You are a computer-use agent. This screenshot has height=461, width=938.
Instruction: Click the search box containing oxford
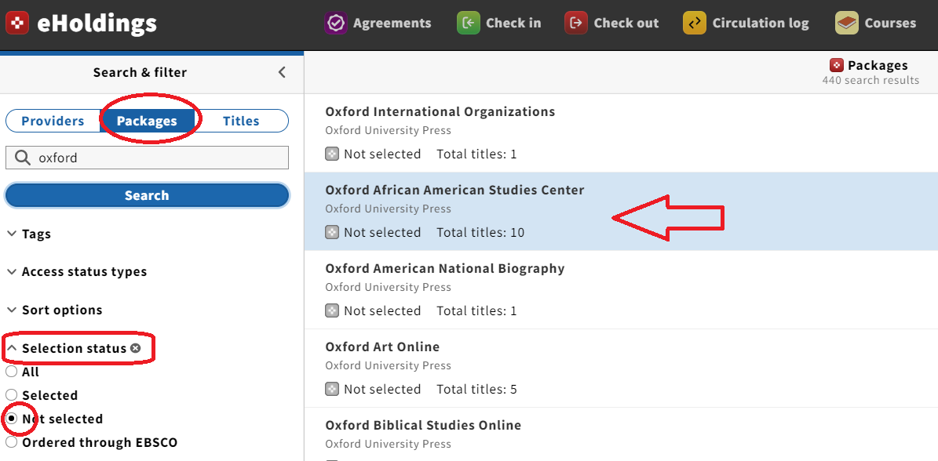[147, 158]
